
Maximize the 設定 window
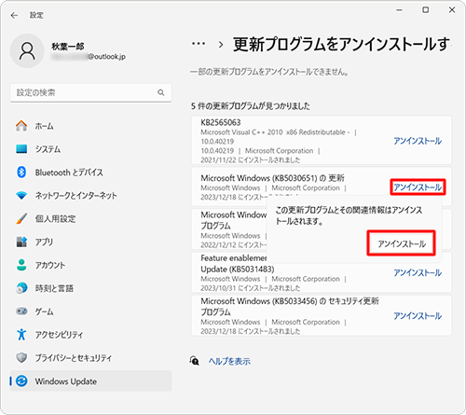(426, 10)
